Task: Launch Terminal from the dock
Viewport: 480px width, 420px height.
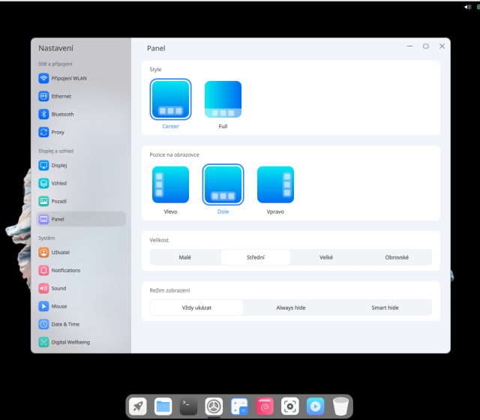Action: (x=189, y=406)
